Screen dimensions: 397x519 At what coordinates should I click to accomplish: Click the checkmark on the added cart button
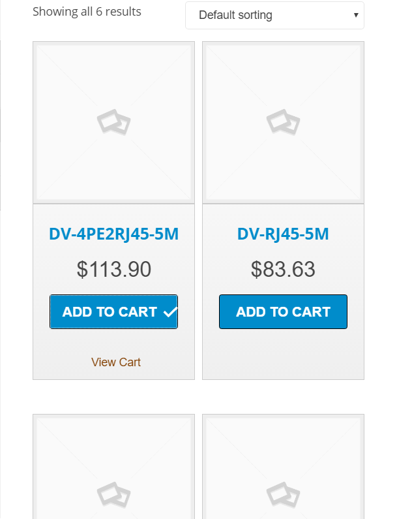169,312
